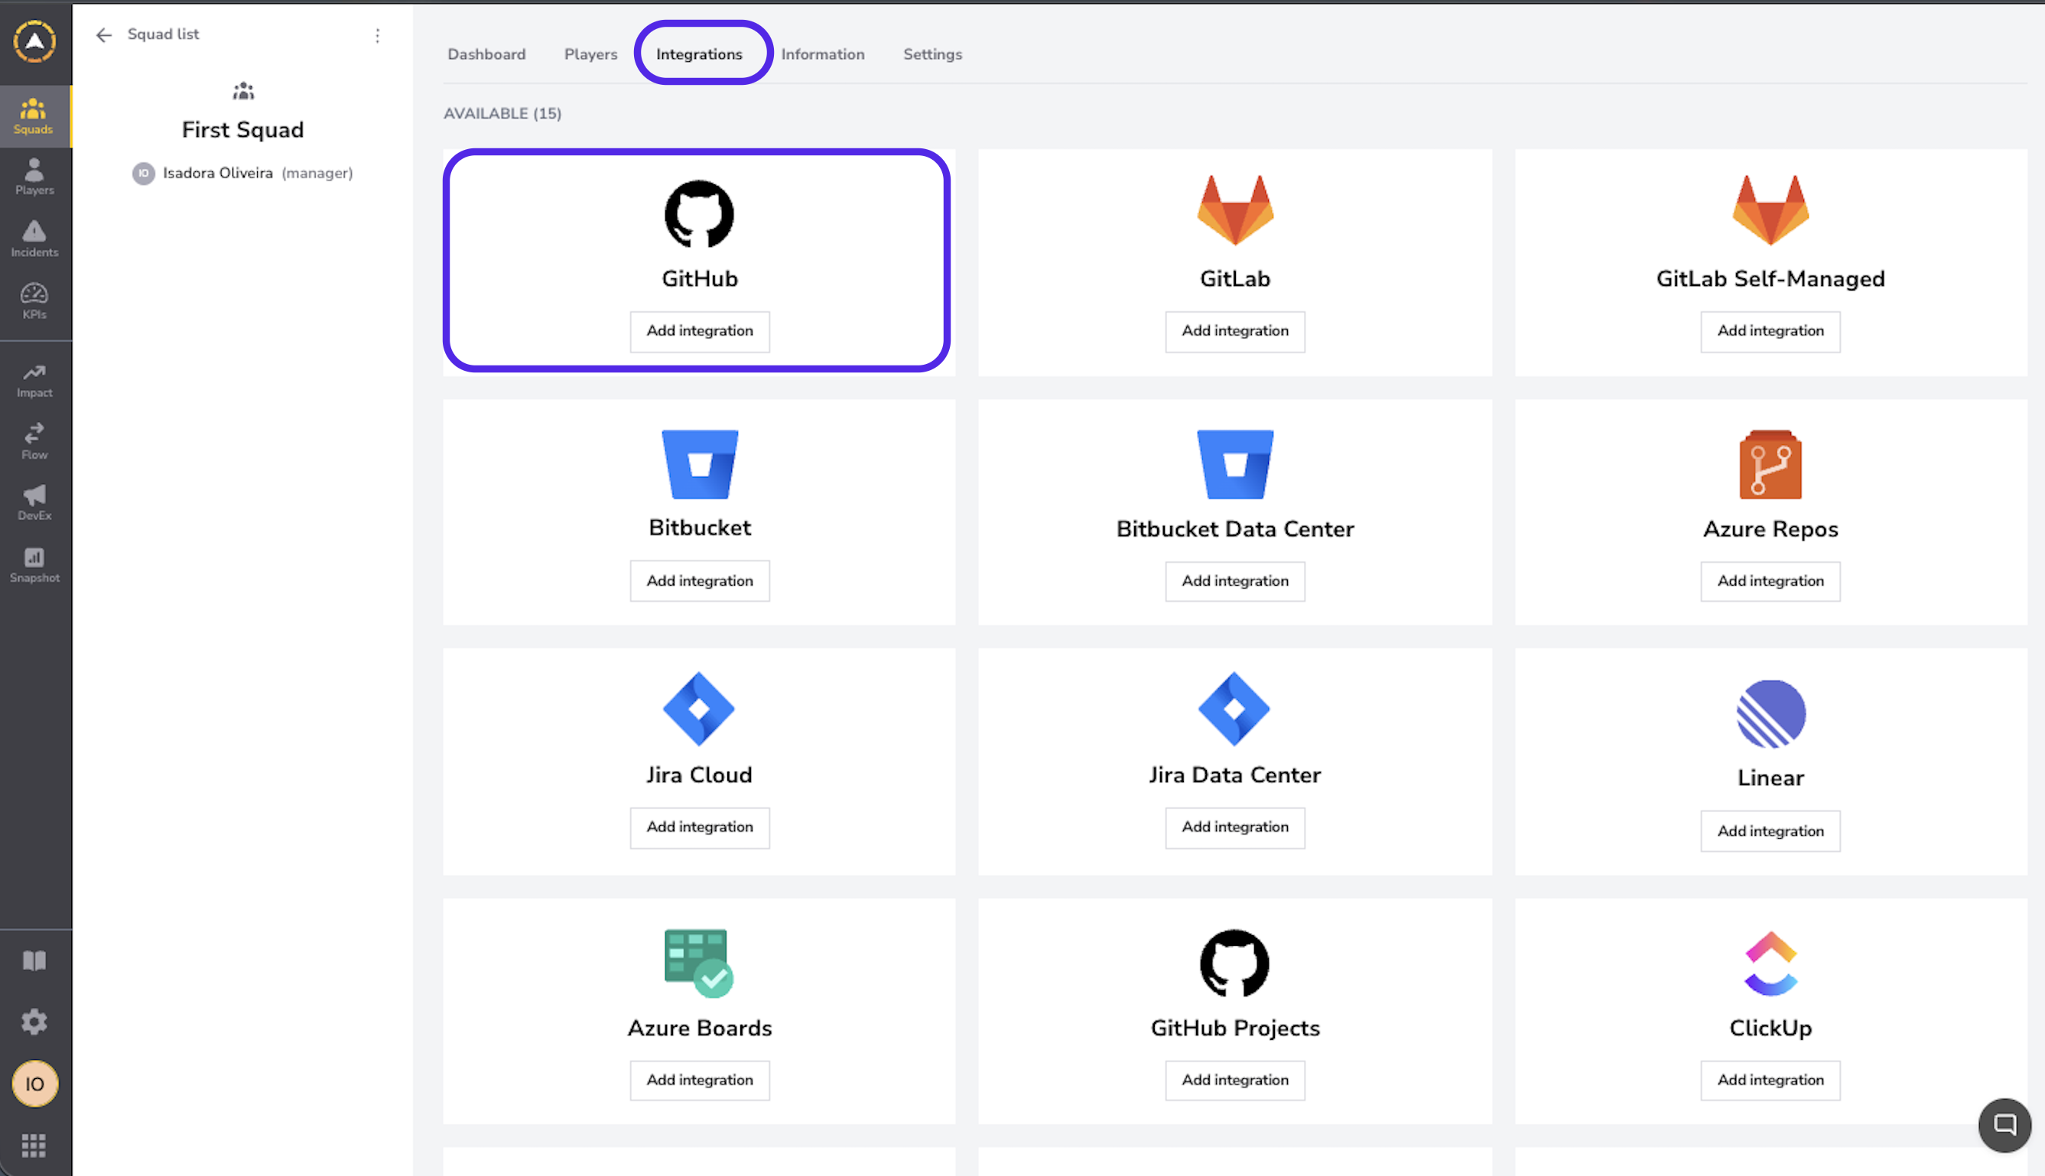
Task: Click the Jira Cloud logo
Action: click(699, 708)
